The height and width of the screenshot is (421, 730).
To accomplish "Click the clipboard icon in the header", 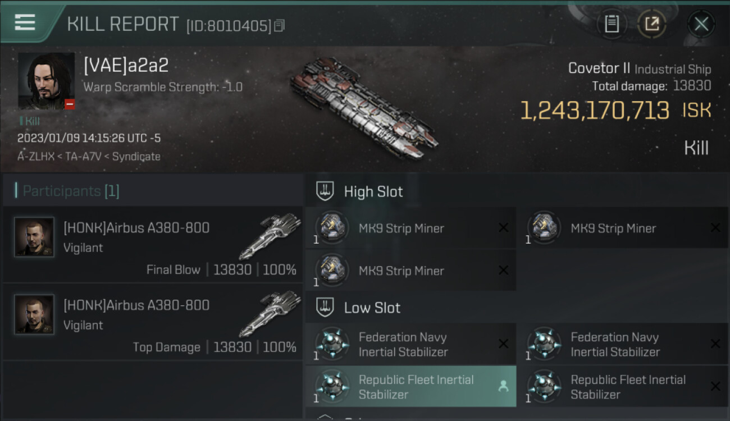I will 612,24.
